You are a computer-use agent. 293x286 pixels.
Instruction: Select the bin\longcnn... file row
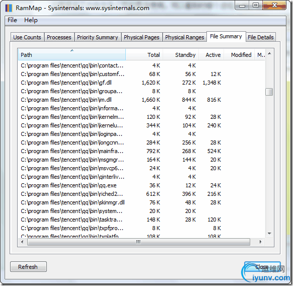(x=141, y=142)
